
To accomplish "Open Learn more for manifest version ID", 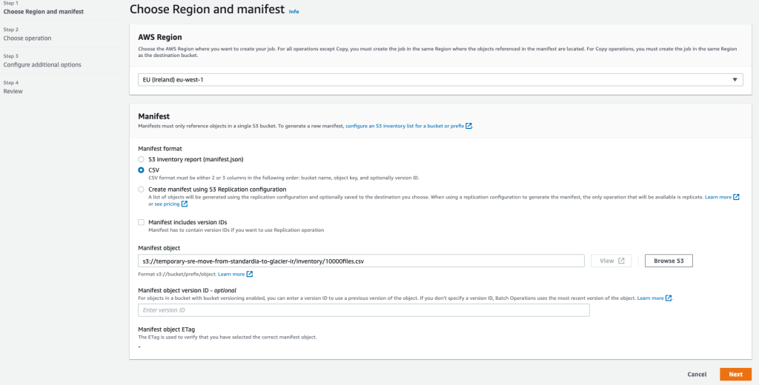I will pyautogui.click(x=650, y=298).
